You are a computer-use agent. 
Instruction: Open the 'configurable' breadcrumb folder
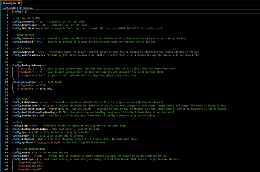(10, 8)
